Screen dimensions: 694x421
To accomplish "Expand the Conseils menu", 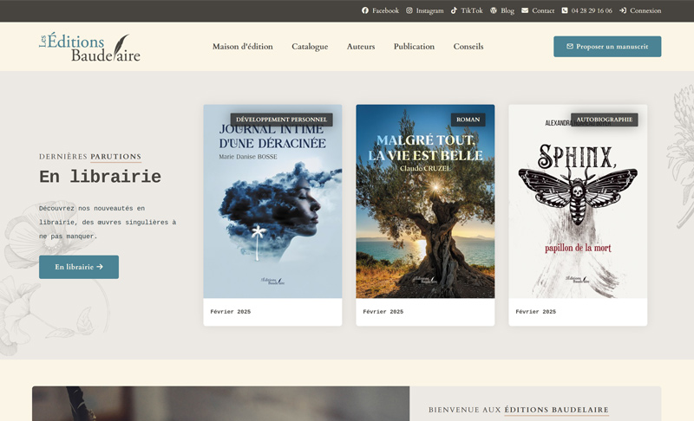I will click(468, 47).
